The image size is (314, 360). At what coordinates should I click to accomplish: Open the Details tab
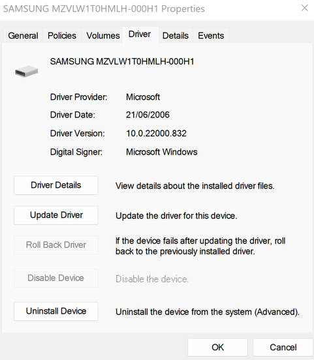tap(176, 36)
